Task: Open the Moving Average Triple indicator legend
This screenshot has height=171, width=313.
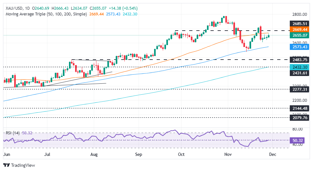Action: click(45, 14)
